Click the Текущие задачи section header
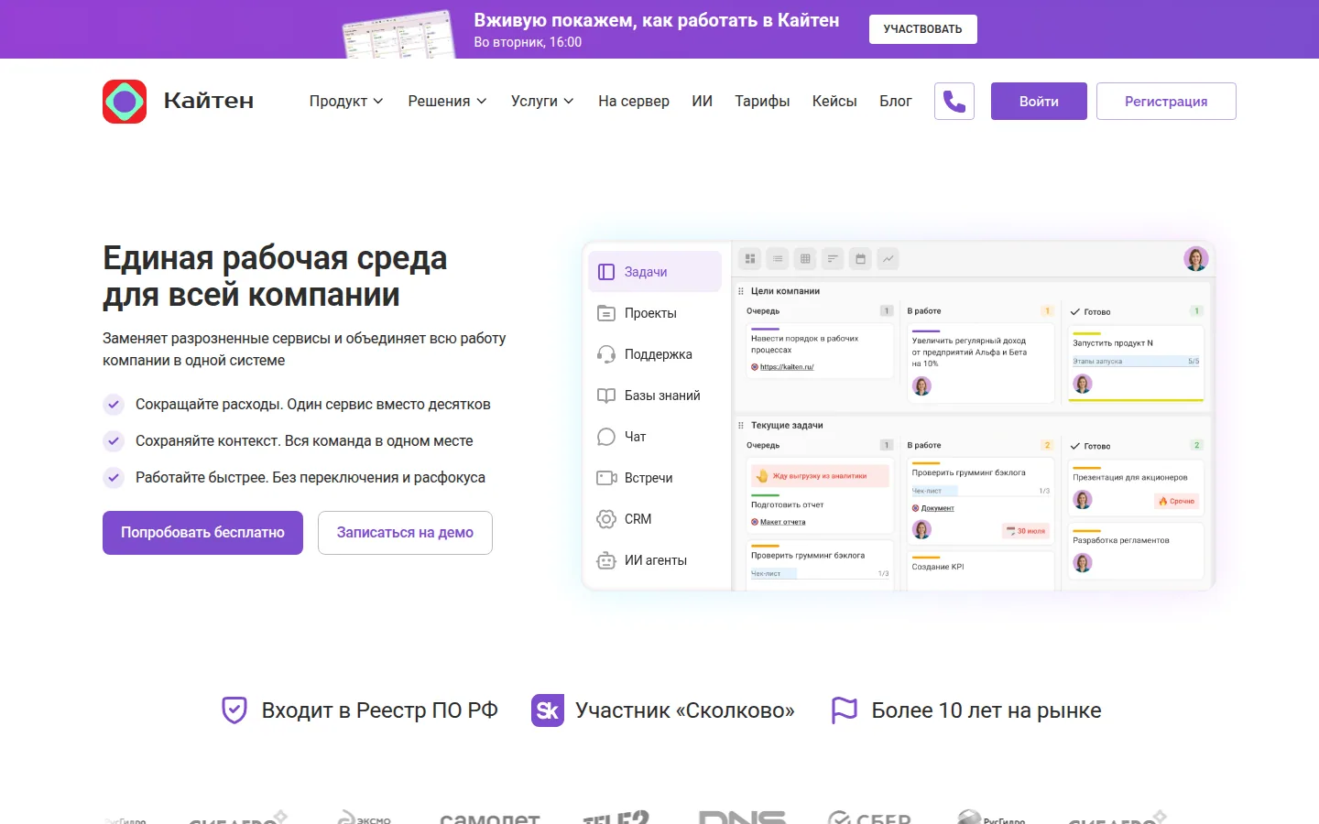This screenshot has height=824, width=1319. pos(787,426)
